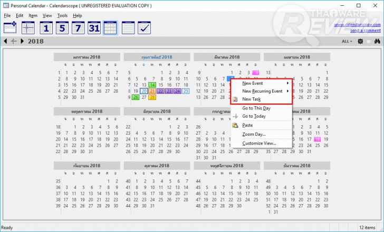The height and width of the screenshot is (232, 384).
Task: Select blue-outlined February 25
Action: coord(186,91)
